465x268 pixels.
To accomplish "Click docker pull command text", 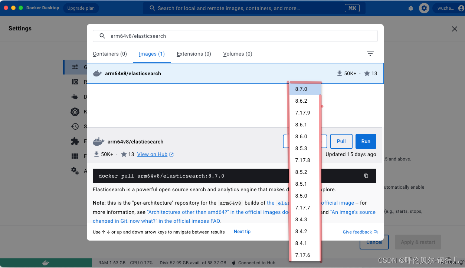I will [x=161, y=176].
